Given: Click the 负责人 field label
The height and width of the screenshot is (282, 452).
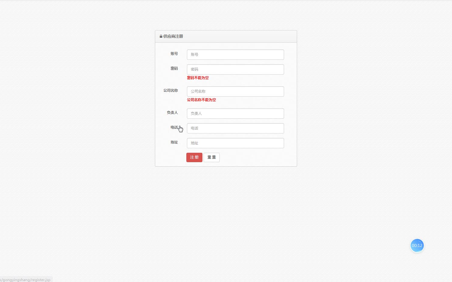Looking at the screenshot, I should click(x=172, y=113).
